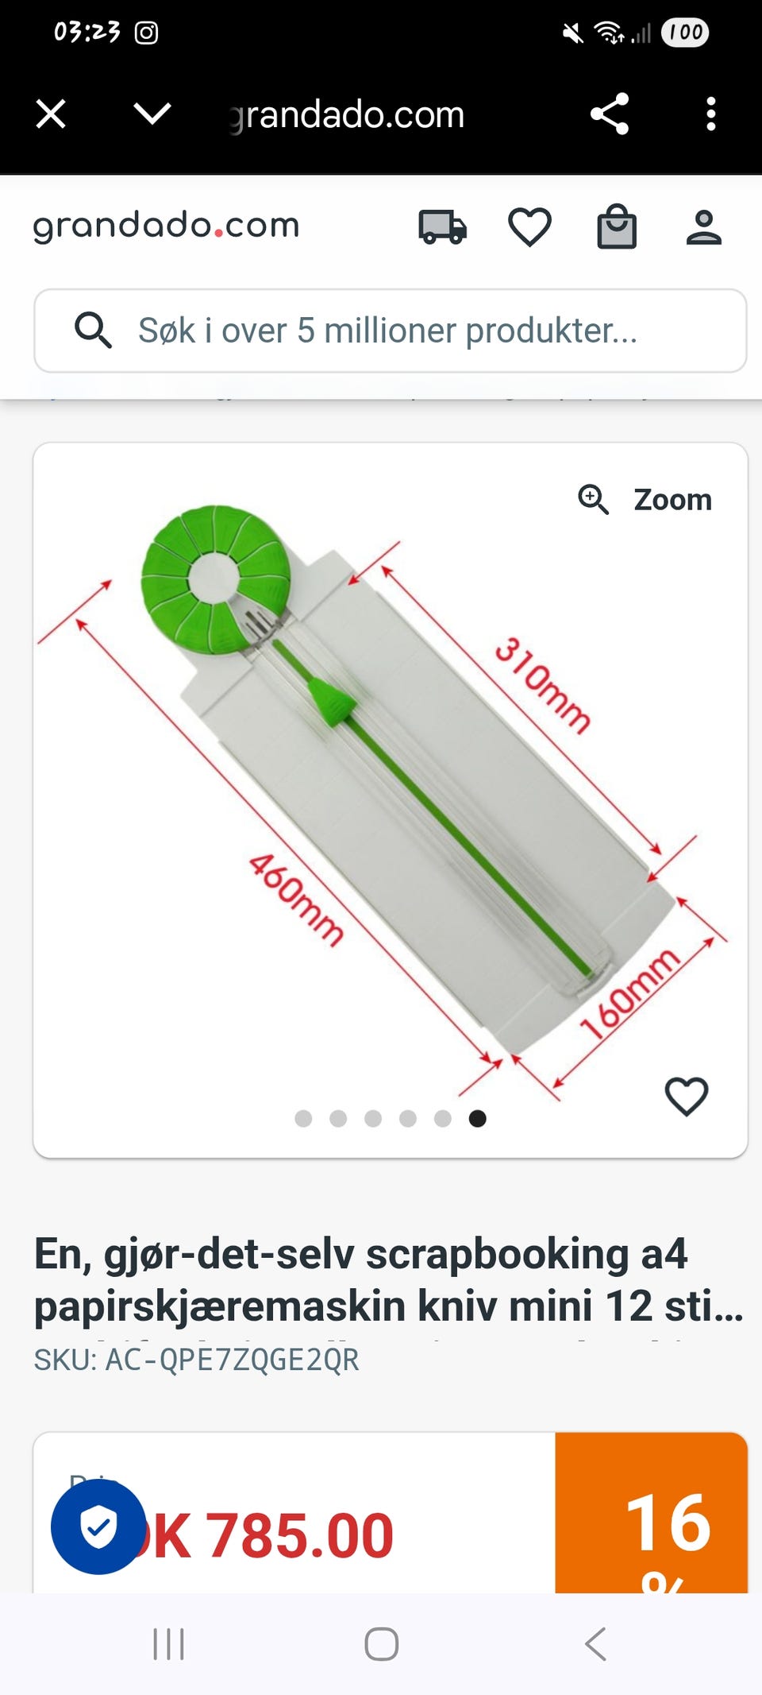Tap the share icon in browser bar
This screenshot has width=762, height=1695.
click(610, 114)
